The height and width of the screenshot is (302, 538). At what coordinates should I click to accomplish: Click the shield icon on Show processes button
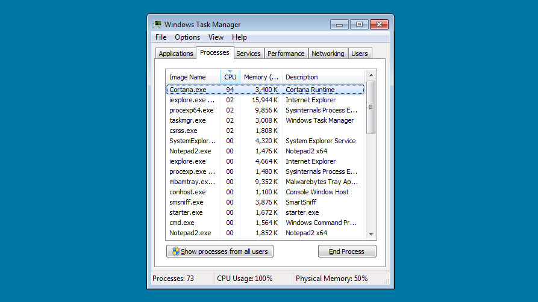176,251
